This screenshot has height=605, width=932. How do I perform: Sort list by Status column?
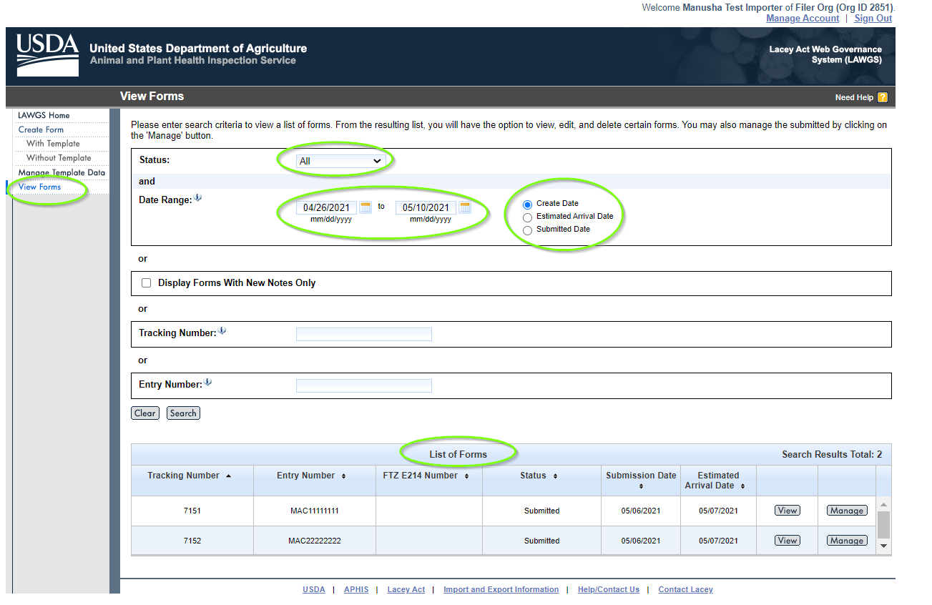555,476
